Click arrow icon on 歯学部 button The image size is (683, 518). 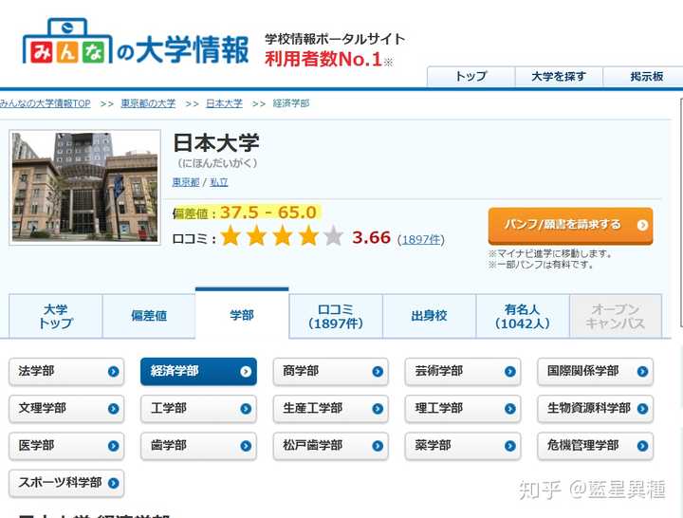[246, 446]
